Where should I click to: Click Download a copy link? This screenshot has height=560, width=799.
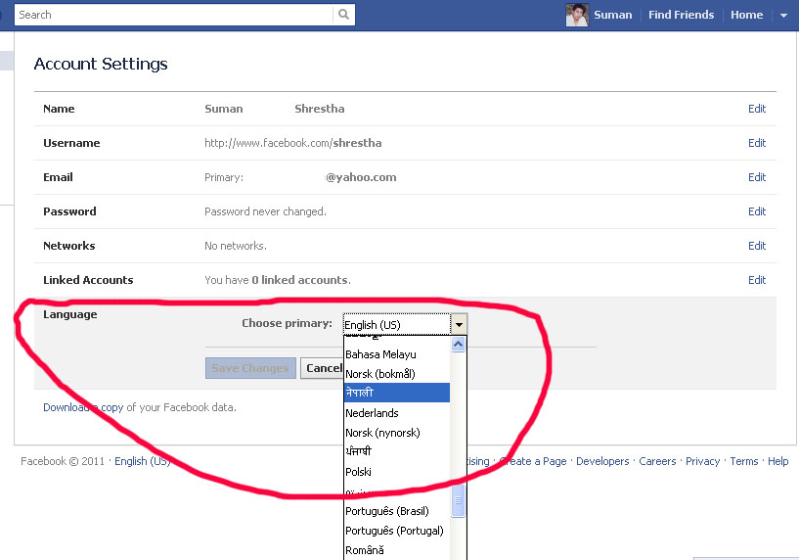(83, 407)
